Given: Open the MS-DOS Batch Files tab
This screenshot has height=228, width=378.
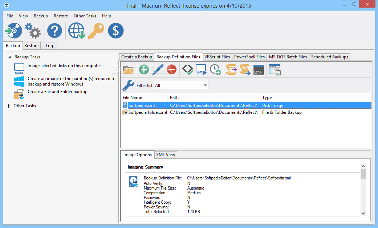Looking at the screenshot, I should coord(288,57).
